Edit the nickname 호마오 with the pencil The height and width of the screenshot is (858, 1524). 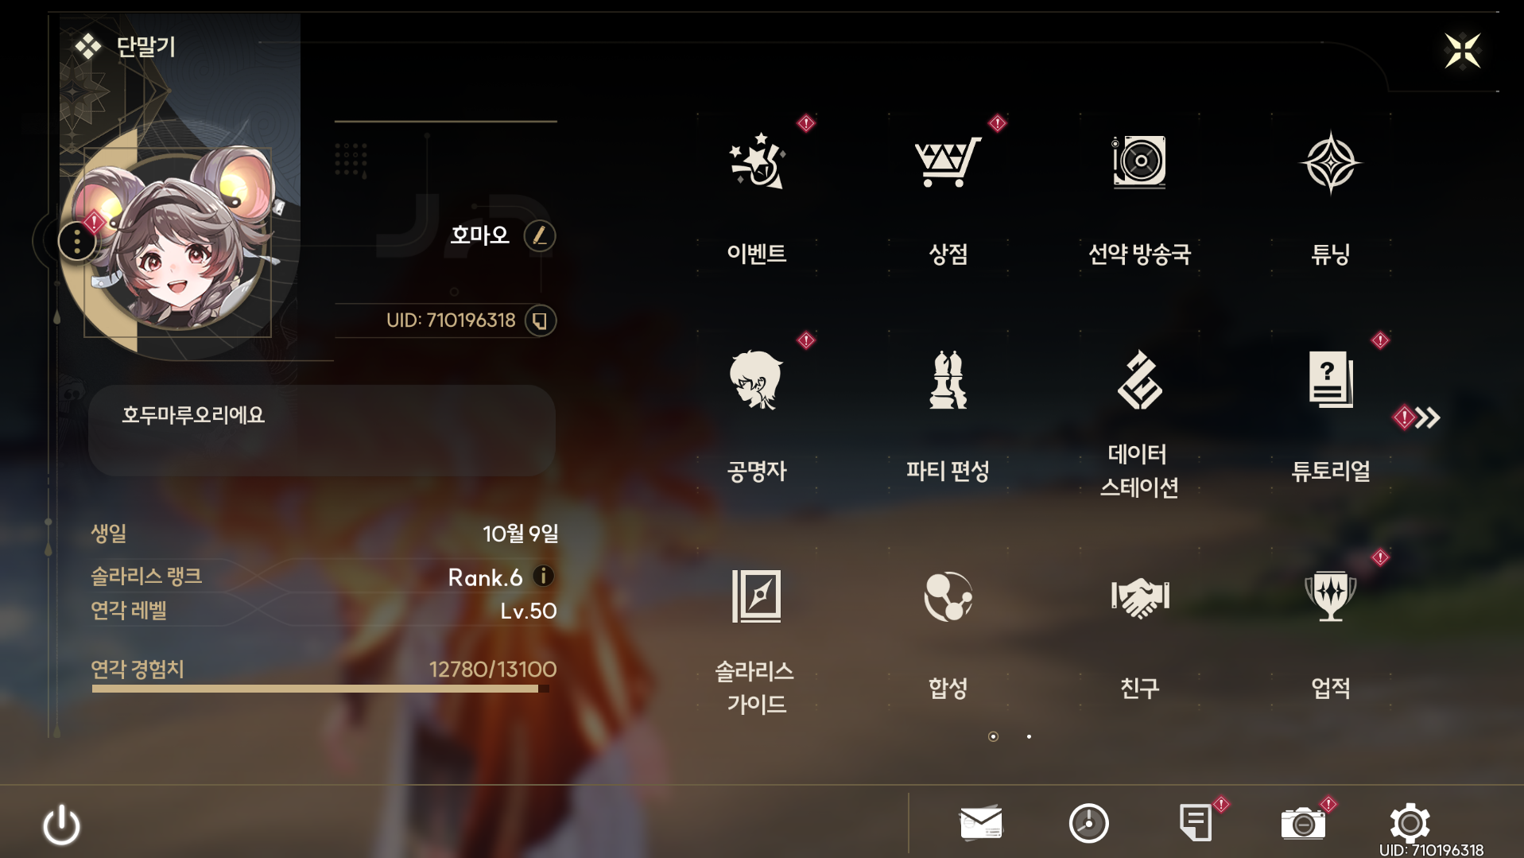[x=540, y=235]
